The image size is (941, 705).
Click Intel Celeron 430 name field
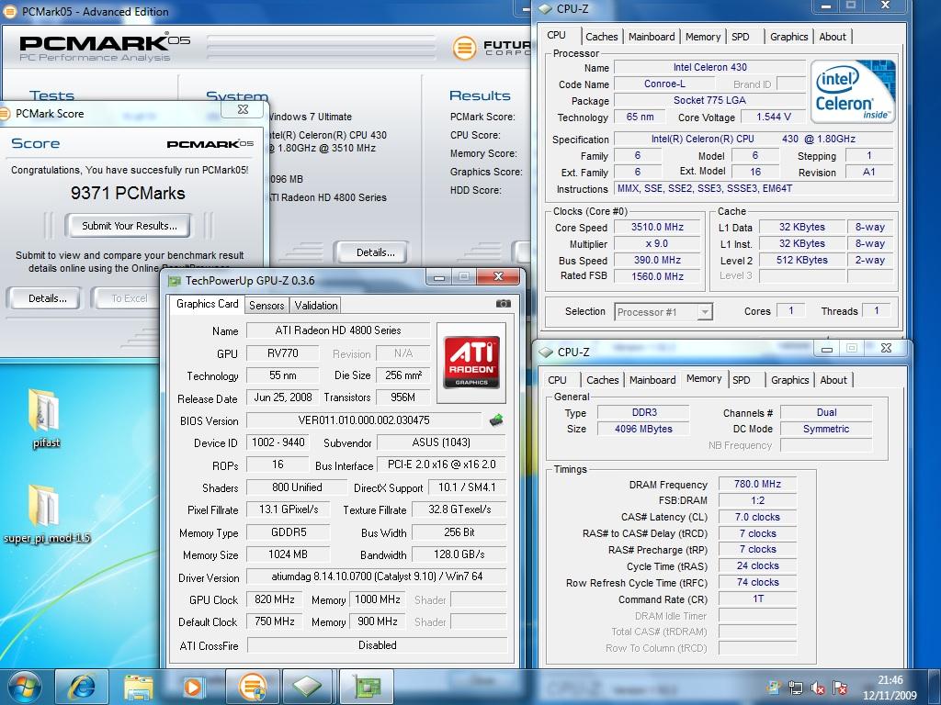point(709,67)
